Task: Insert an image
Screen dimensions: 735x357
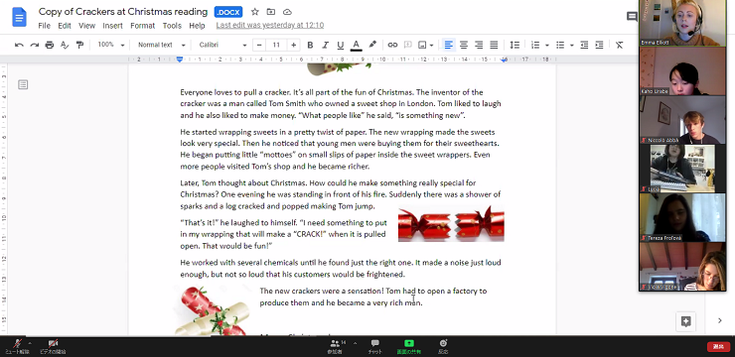Action: point(422,45)
